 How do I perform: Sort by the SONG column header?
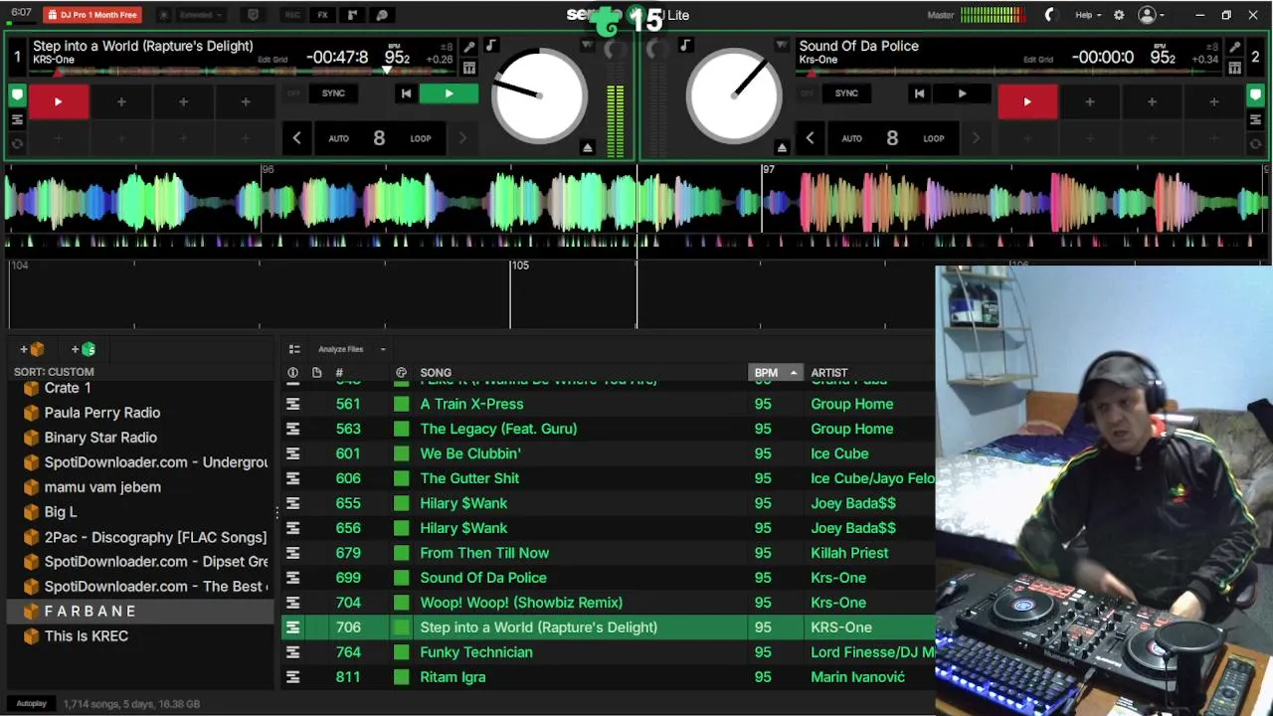coord(436,373)
